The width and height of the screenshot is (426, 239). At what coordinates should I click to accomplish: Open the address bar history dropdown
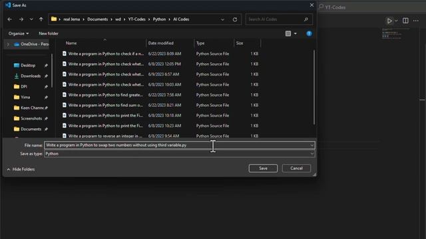click(222, 19)
